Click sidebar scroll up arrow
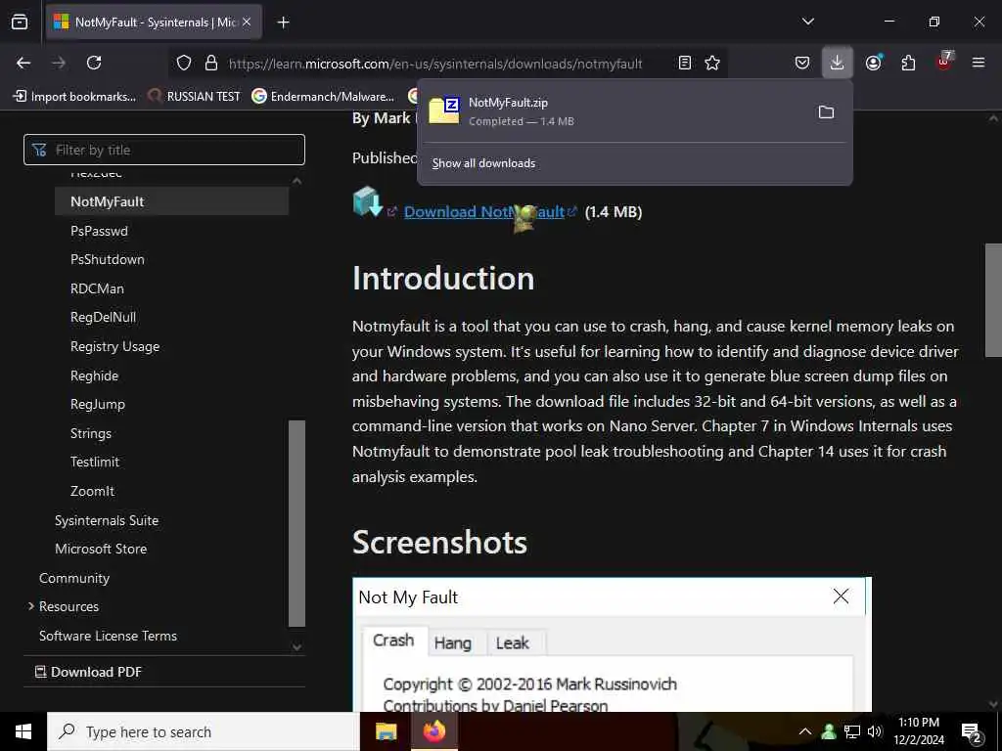1002x751 pixels. pos(296,181)
